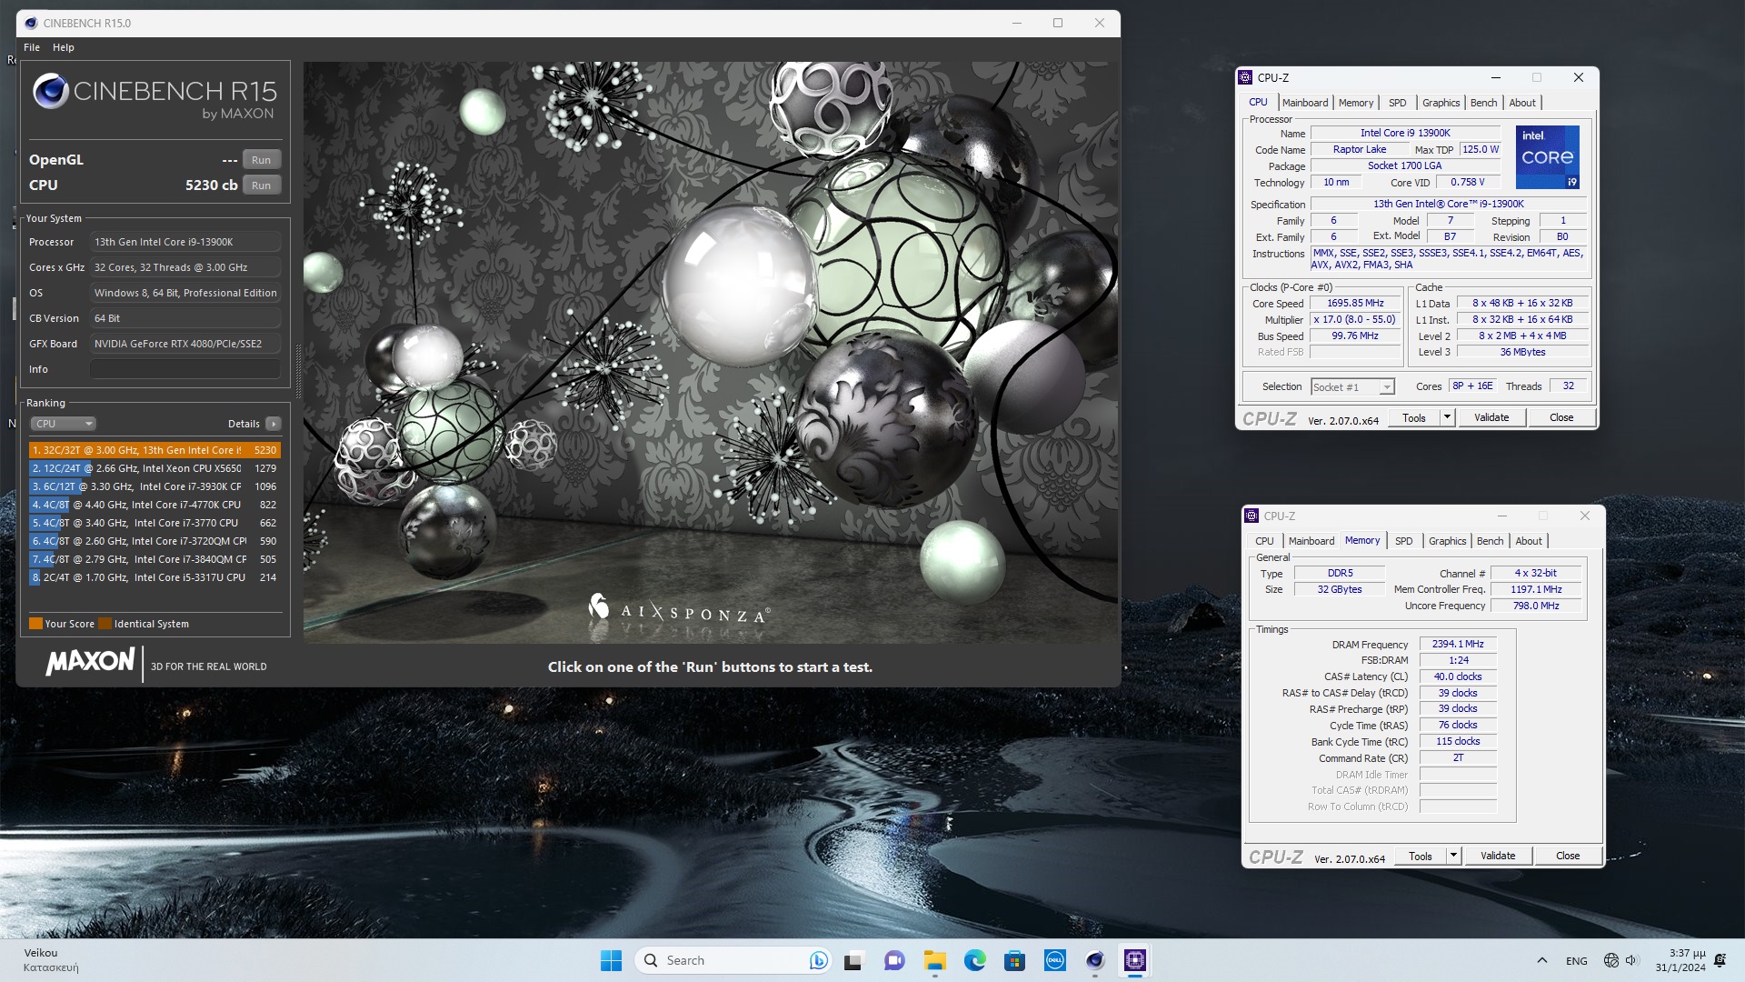This screenshot has height=982, width=1745.
Task: Click Validate in upper CPU-Z window
Action: click(1491, 418)
